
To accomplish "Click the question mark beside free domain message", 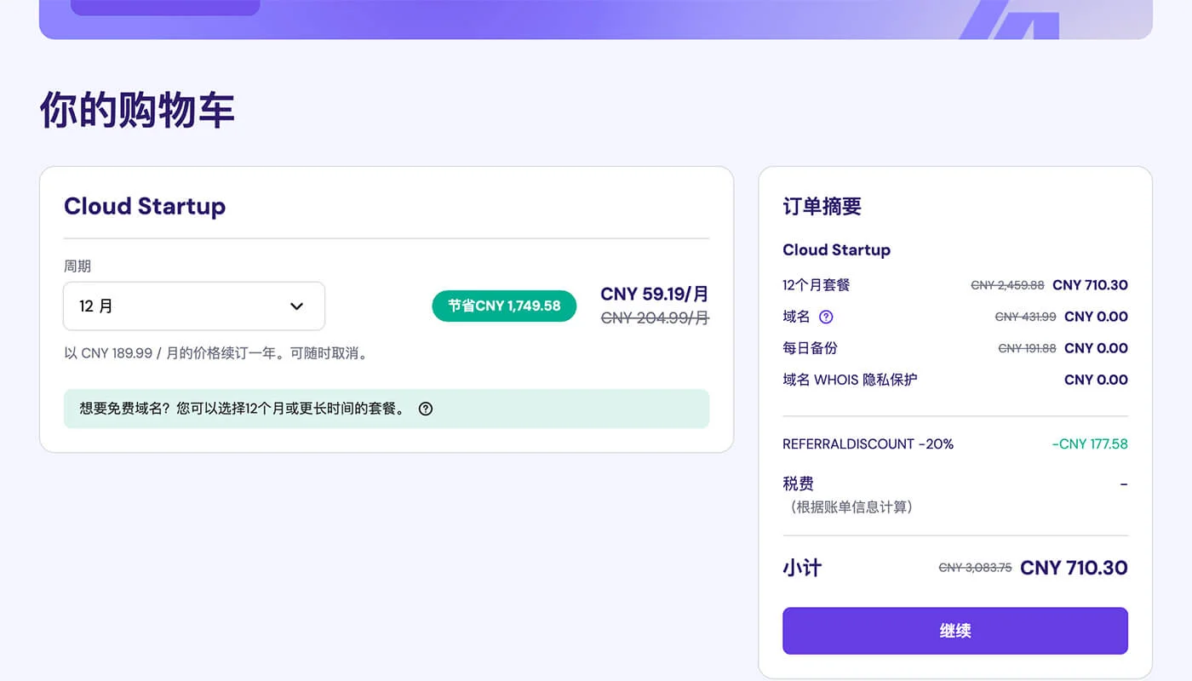I will (426, 409).
